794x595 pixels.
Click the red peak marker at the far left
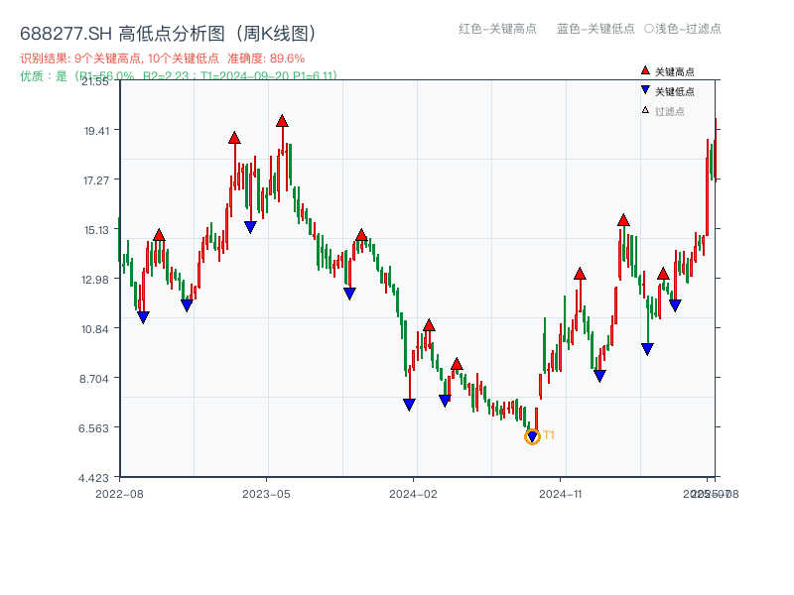[x=159, y=234]
